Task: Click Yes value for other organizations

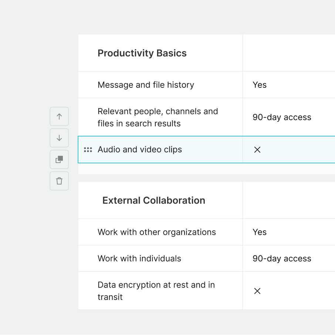Action: tap(260, 232)
